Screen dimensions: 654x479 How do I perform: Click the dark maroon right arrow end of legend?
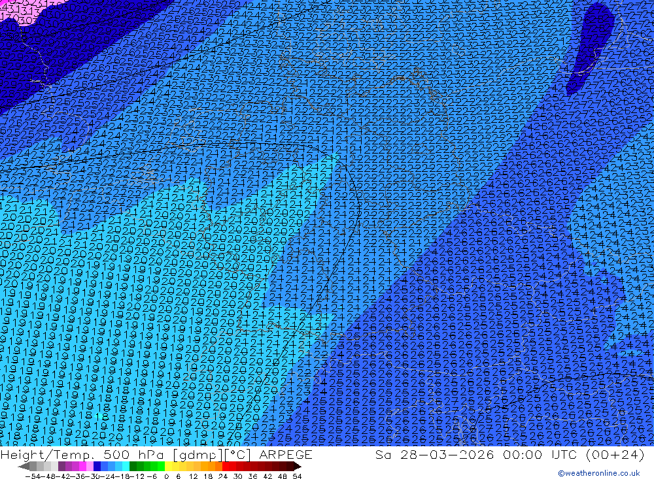(298, 466)
